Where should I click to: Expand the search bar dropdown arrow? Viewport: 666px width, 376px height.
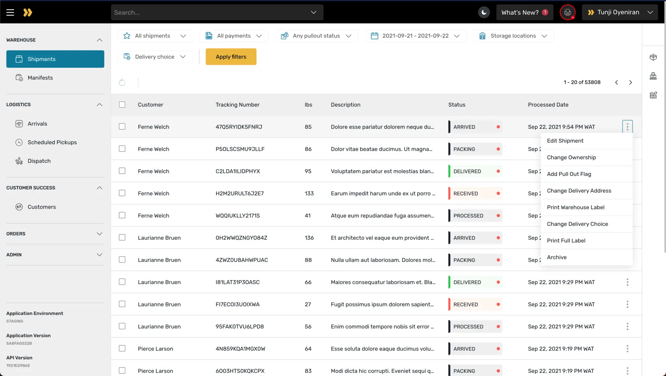pos(314,12)
